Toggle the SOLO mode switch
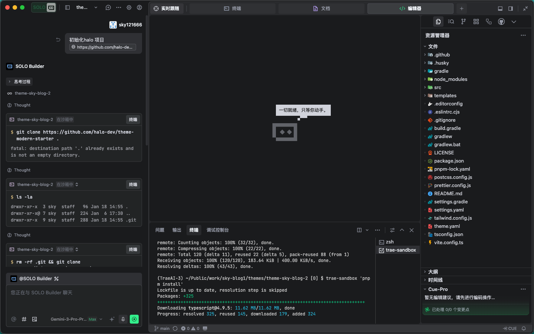This screenshot has width=534, height=334. [x=44, y=7]
